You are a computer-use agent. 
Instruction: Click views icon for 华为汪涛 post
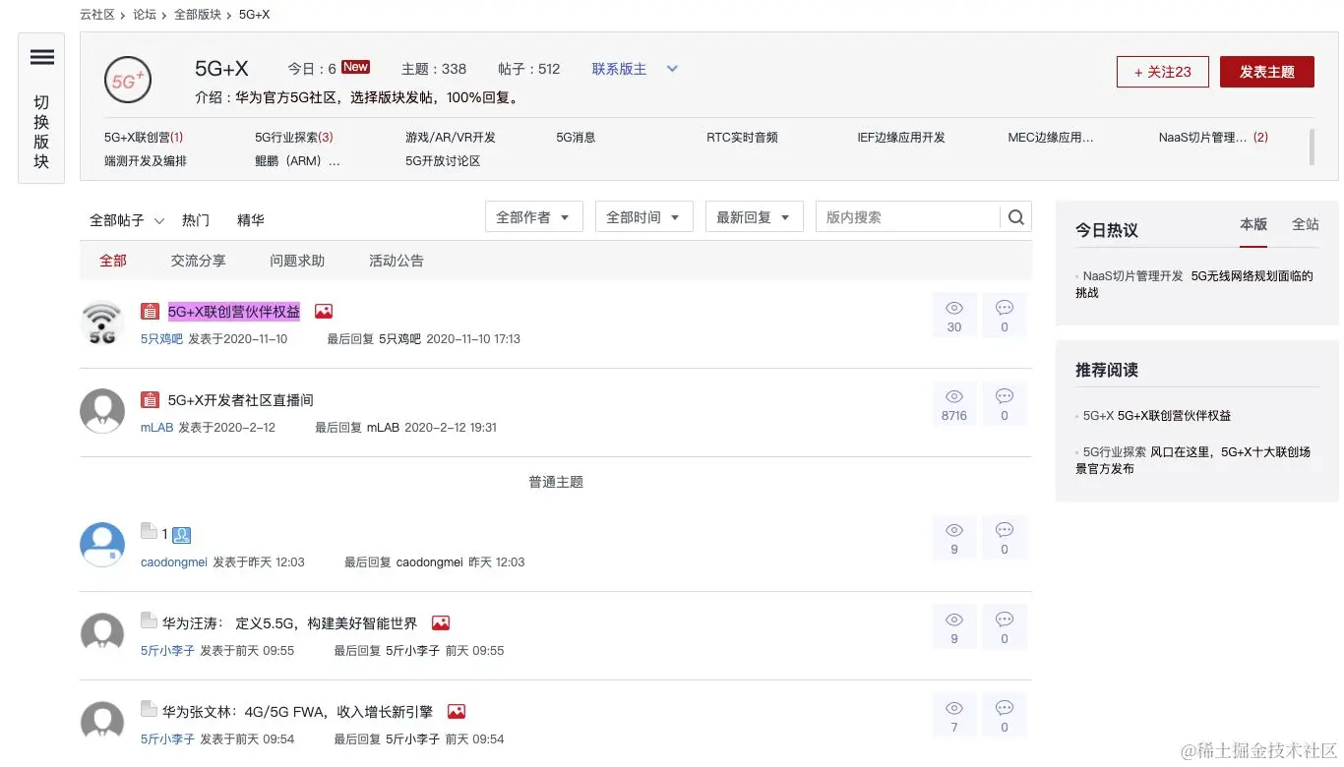[x=954, y=619]
